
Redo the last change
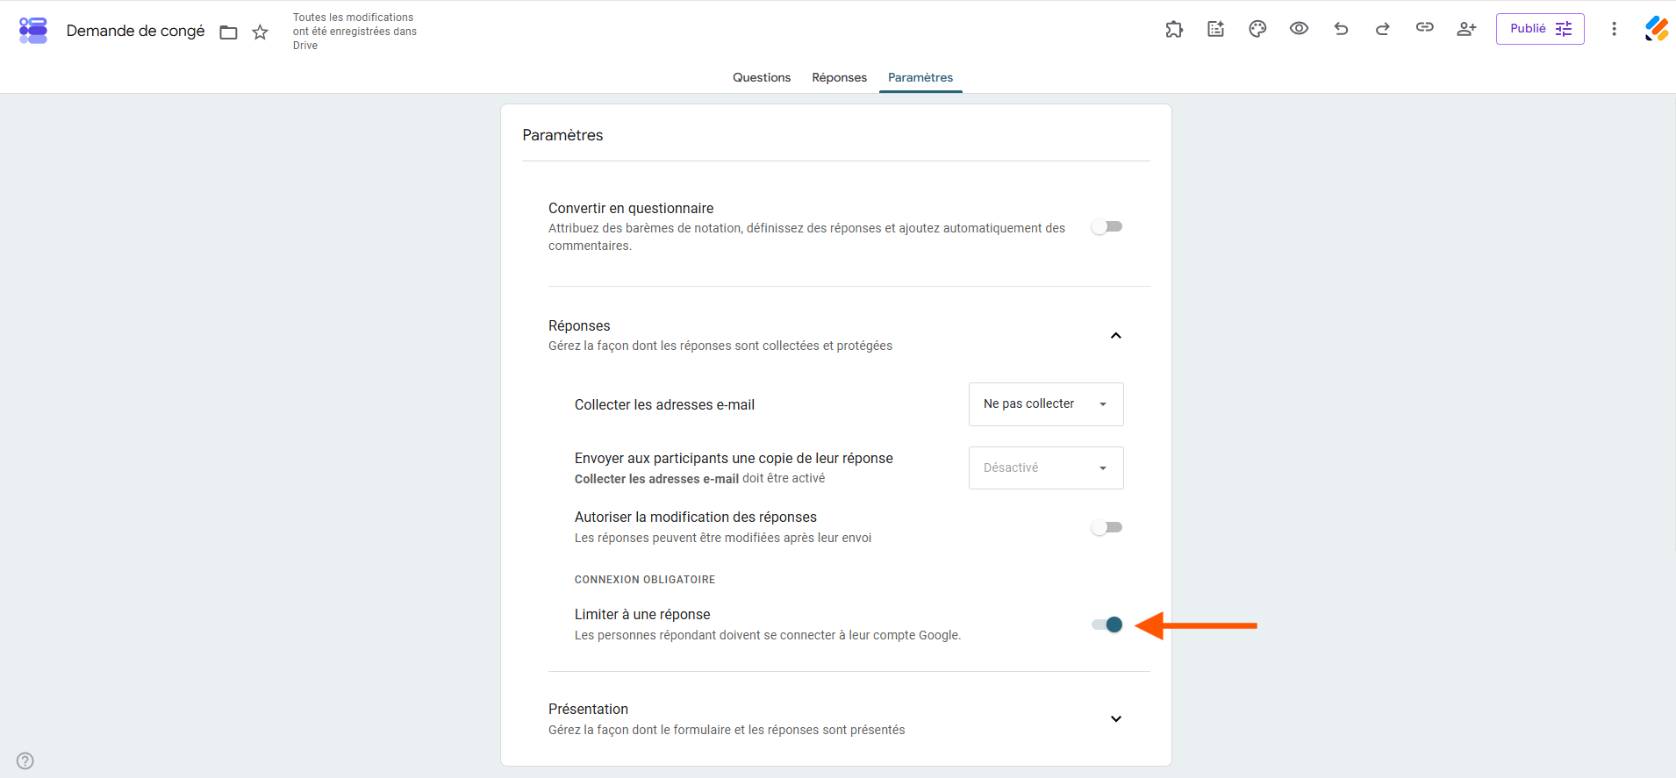(1383, 29)
